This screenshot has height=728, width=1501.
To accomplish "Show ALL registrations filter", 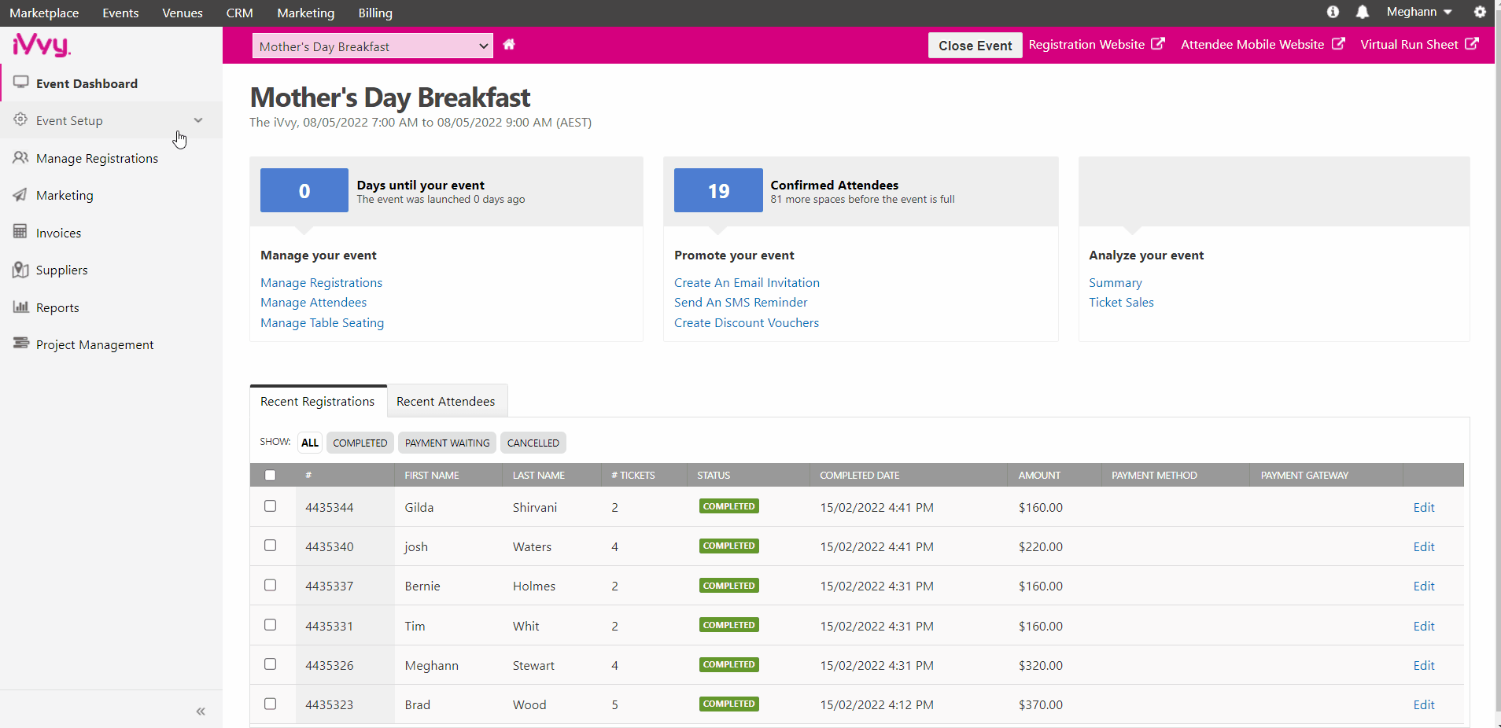I will (310, 443).
